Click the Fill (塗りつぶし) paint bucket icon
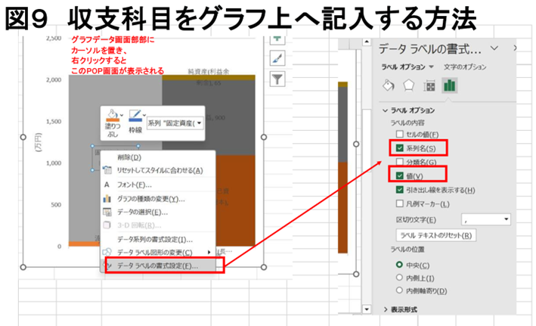536x326 pixels. [x=111, y=116]
